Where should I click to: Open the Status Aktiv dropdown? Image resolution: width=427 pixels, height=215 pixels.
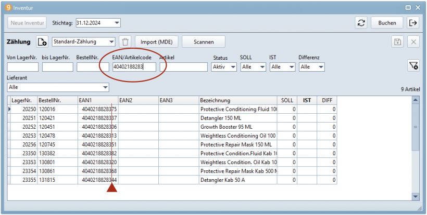232,67
